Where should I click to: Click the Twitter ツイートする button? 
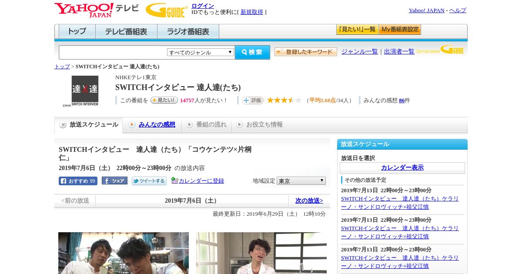pos(149,181)
